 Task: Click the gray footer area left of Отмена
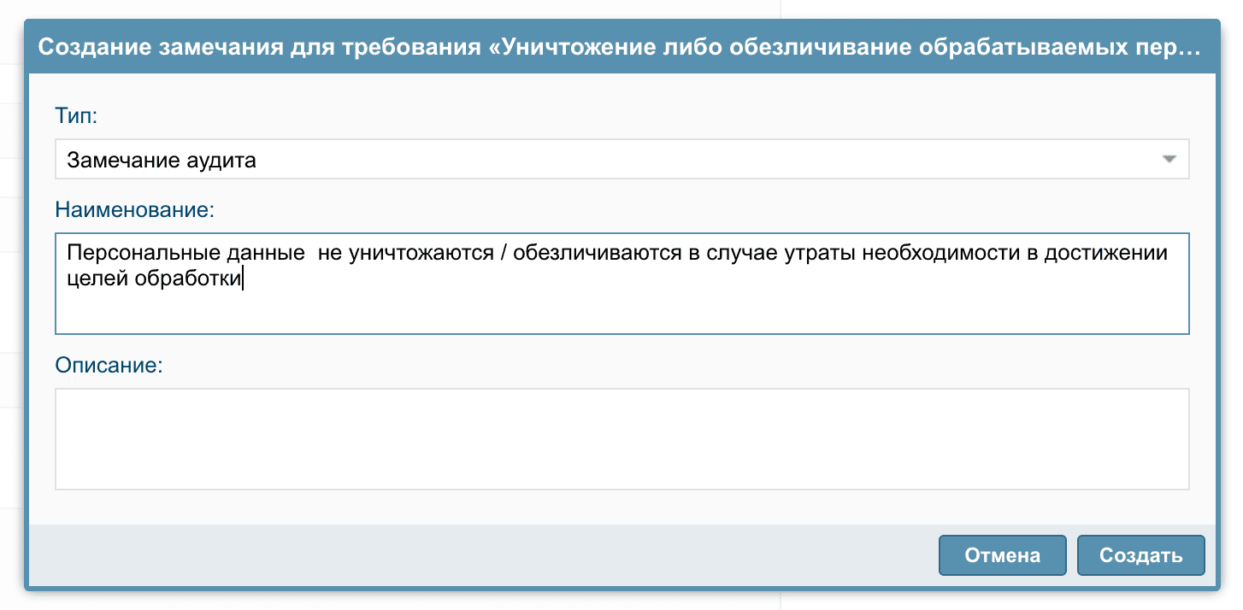pos(479,555)
